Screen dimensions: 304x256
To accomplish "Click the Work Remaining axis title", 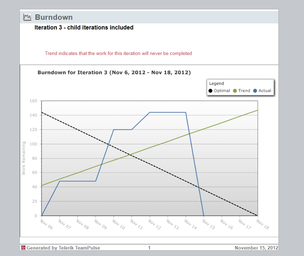I will tap(24, 158).
